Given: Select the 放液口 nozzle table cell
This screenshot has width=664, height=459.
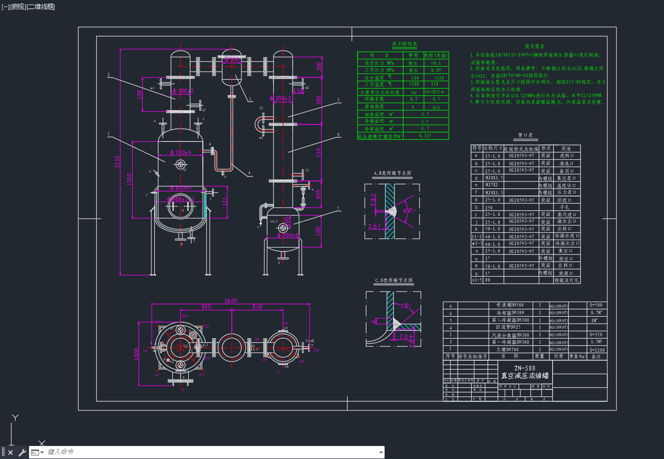Looking at the screenshot, I should [x=566, y=273].
